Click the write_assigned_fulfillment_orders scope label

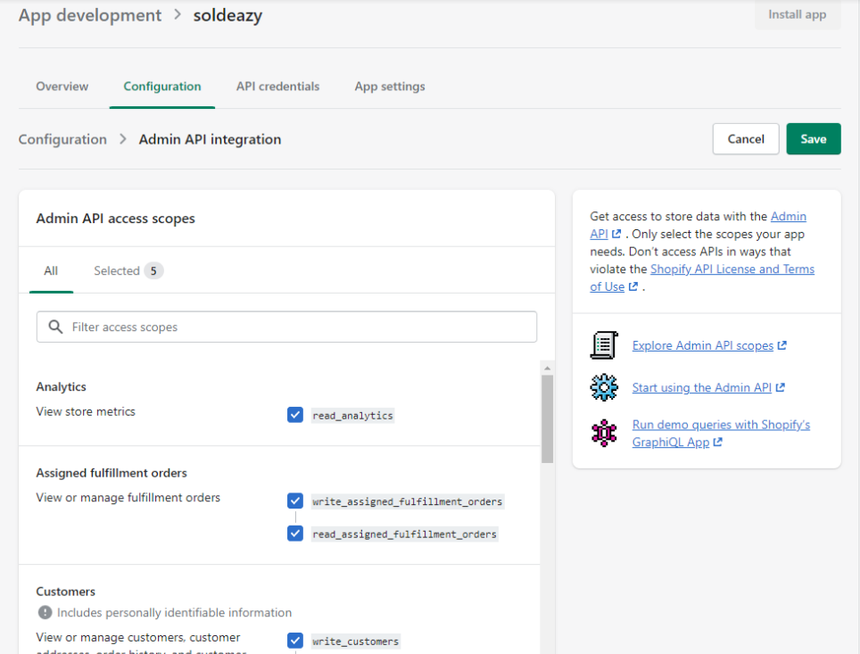[408, 501]
